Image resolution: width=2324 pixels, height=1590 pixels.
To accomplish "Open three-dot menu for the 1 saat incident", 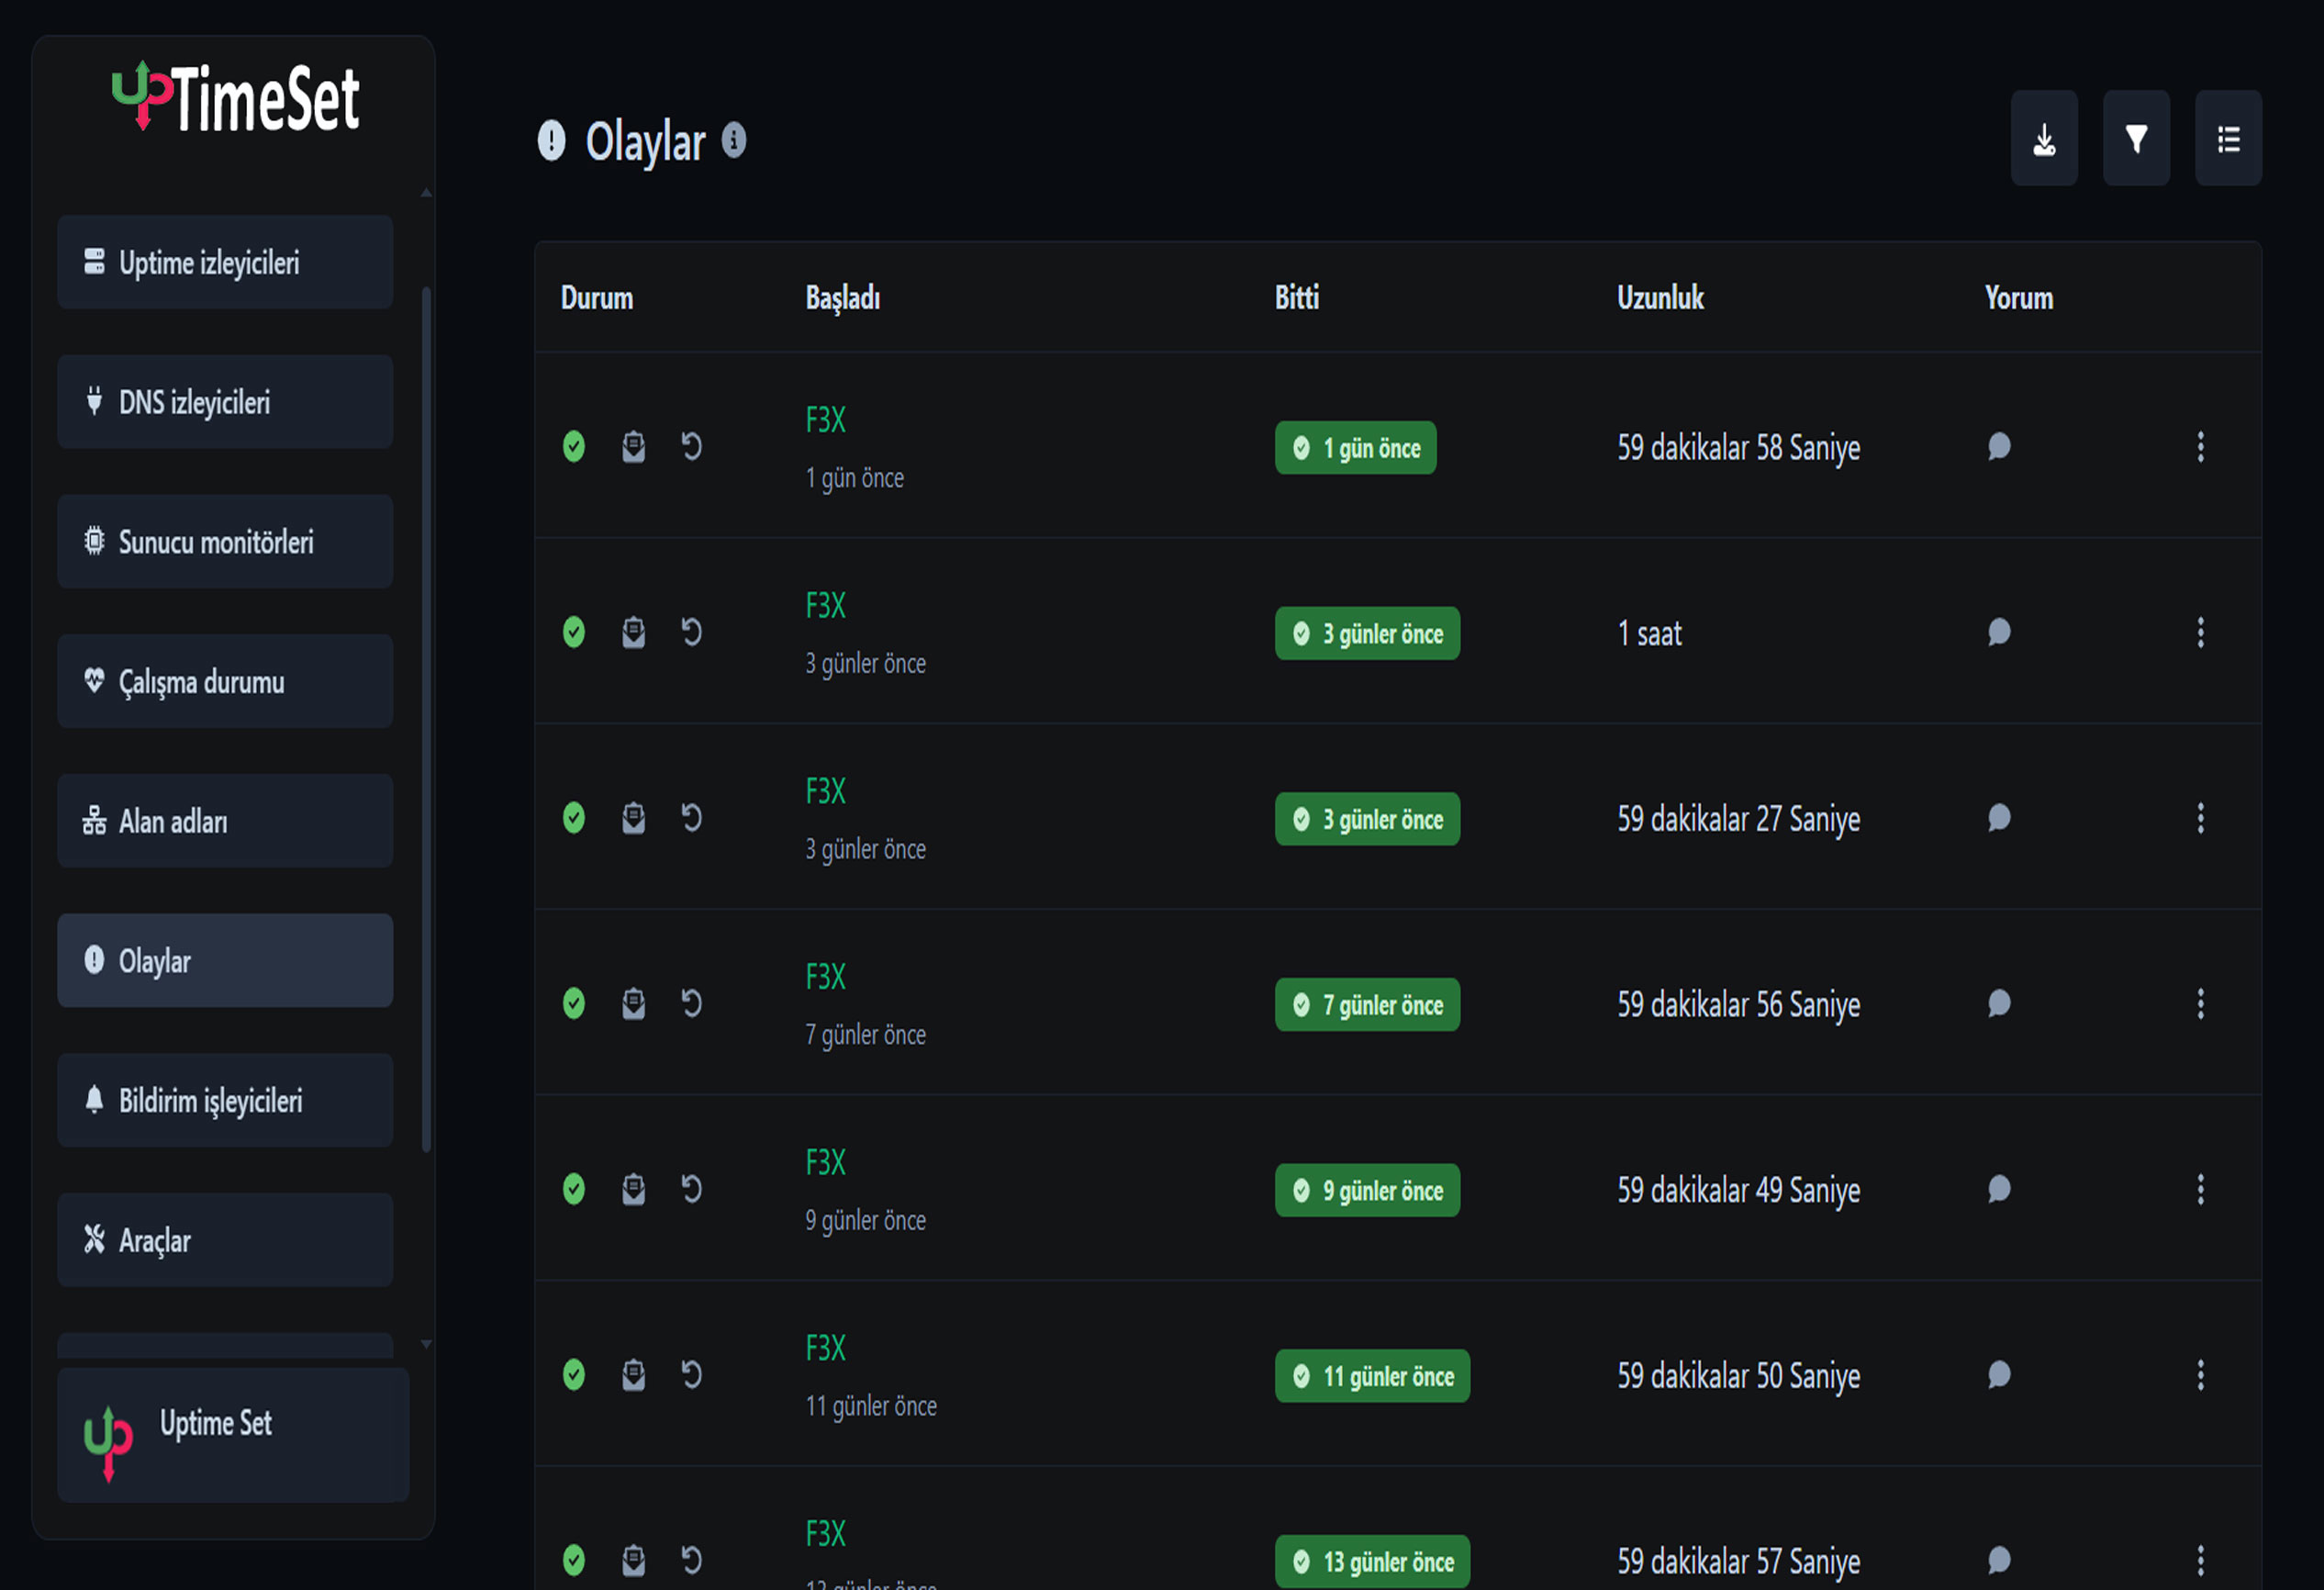I will pyautogui.click(x=2200, y=632).
